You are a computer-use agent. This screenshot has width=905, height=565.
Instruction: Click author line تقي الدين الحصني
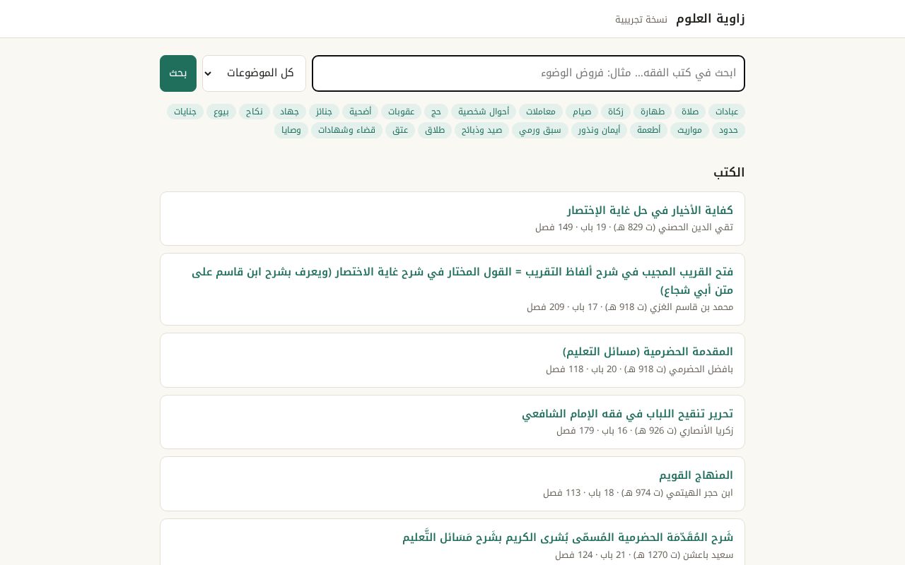pos(634,227)
